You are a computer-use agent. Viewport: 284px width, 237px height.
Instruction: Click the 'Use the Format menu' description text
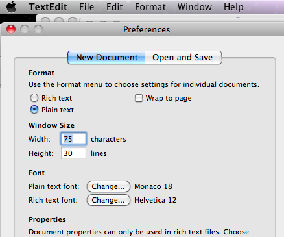tap(144, 84)
